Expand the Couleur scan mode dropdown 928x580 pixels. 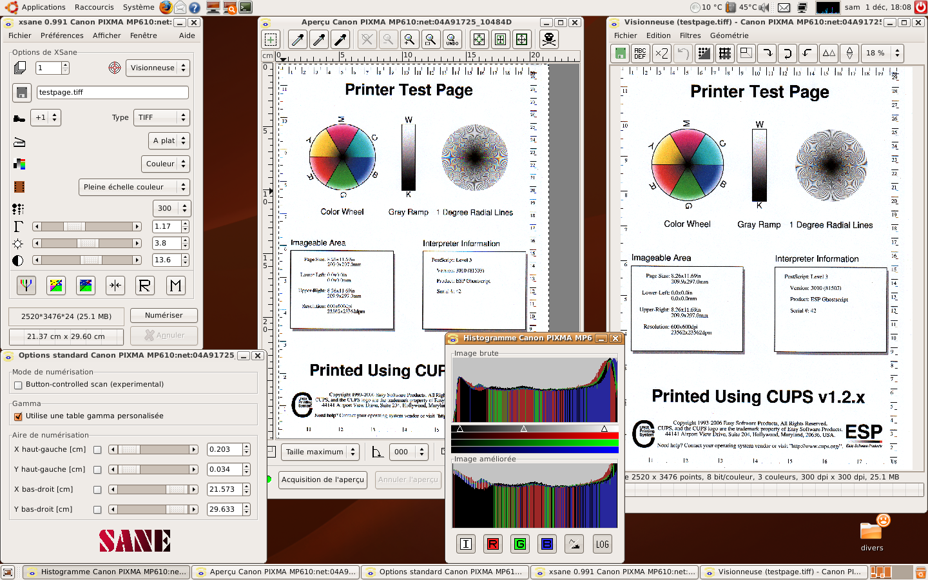click(165, 164)
